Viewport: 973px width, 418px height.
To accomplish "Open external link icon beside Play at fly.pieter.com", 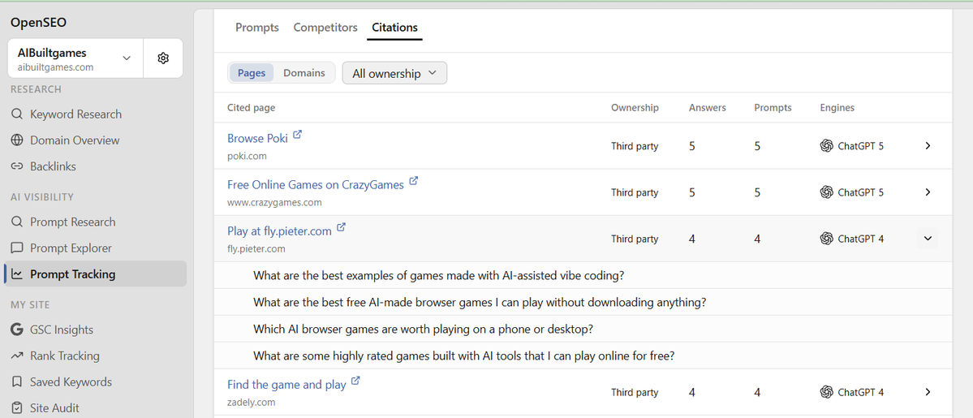I will (341, 227).
